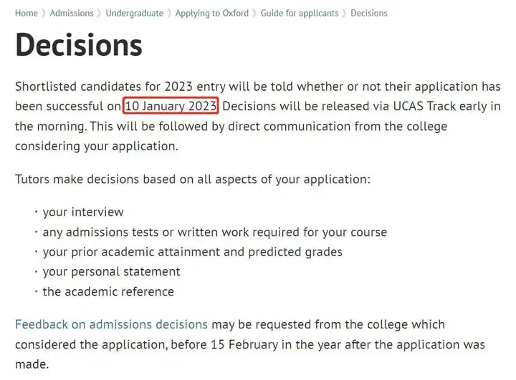
Task: Click the chevron separator after Admissions
Action: coord(100,14)
